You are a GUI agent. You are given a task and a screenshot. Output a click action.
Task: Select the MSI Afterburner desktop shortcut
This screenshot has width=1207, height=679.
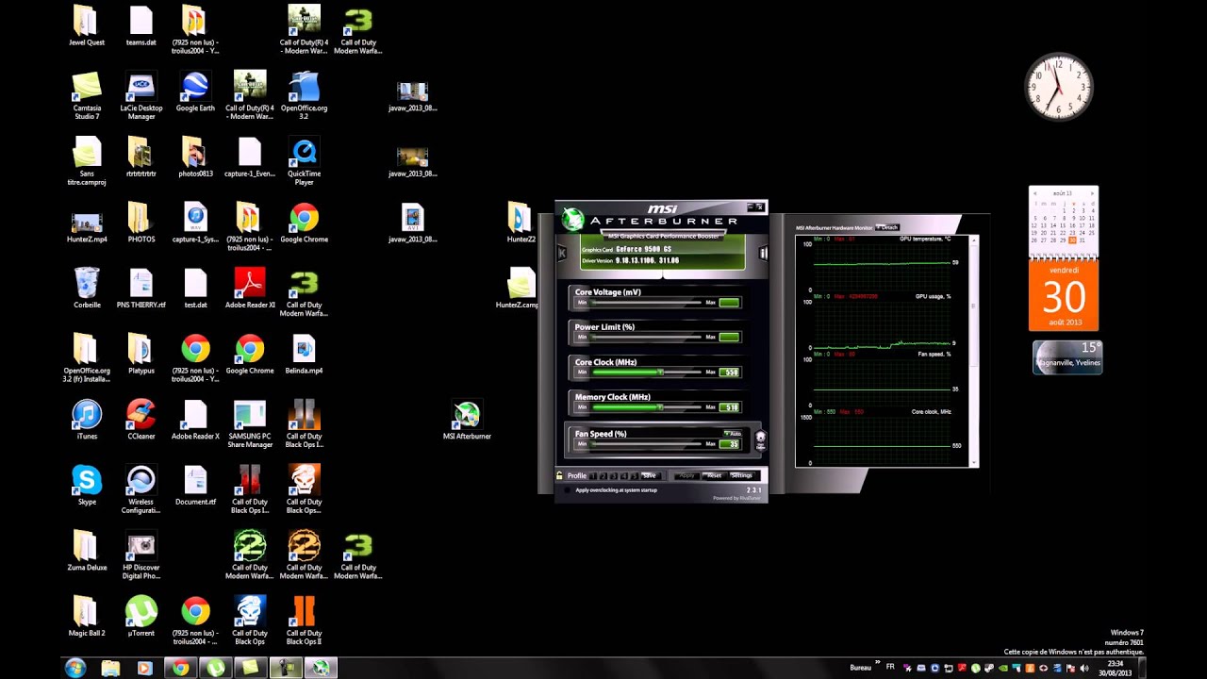[467, 421]
